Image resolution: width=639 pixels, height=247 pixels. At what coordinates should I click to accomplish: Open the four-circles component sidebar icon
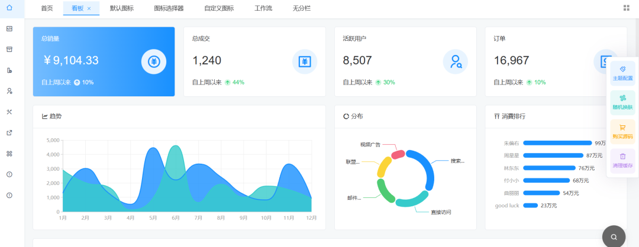pyautogui.click(x=9, y=154)
